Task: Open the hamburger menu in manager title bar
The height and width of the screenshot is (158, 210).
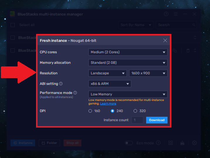Action: coord(175,14)
